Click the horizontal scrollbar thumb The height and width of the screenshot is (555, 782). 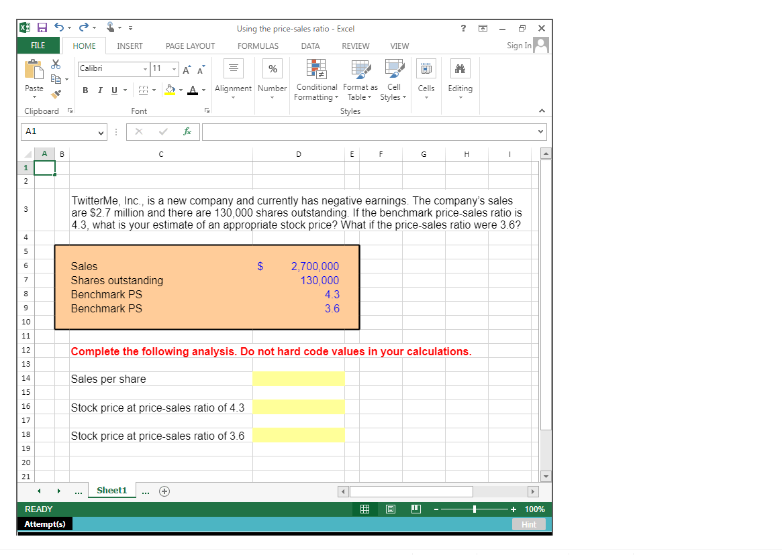click(411, 492)
